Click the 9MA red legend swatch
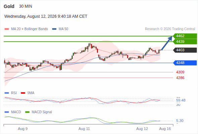Image resolution: width=198 pixels, height=134 pixels. [x=23, y=93]
